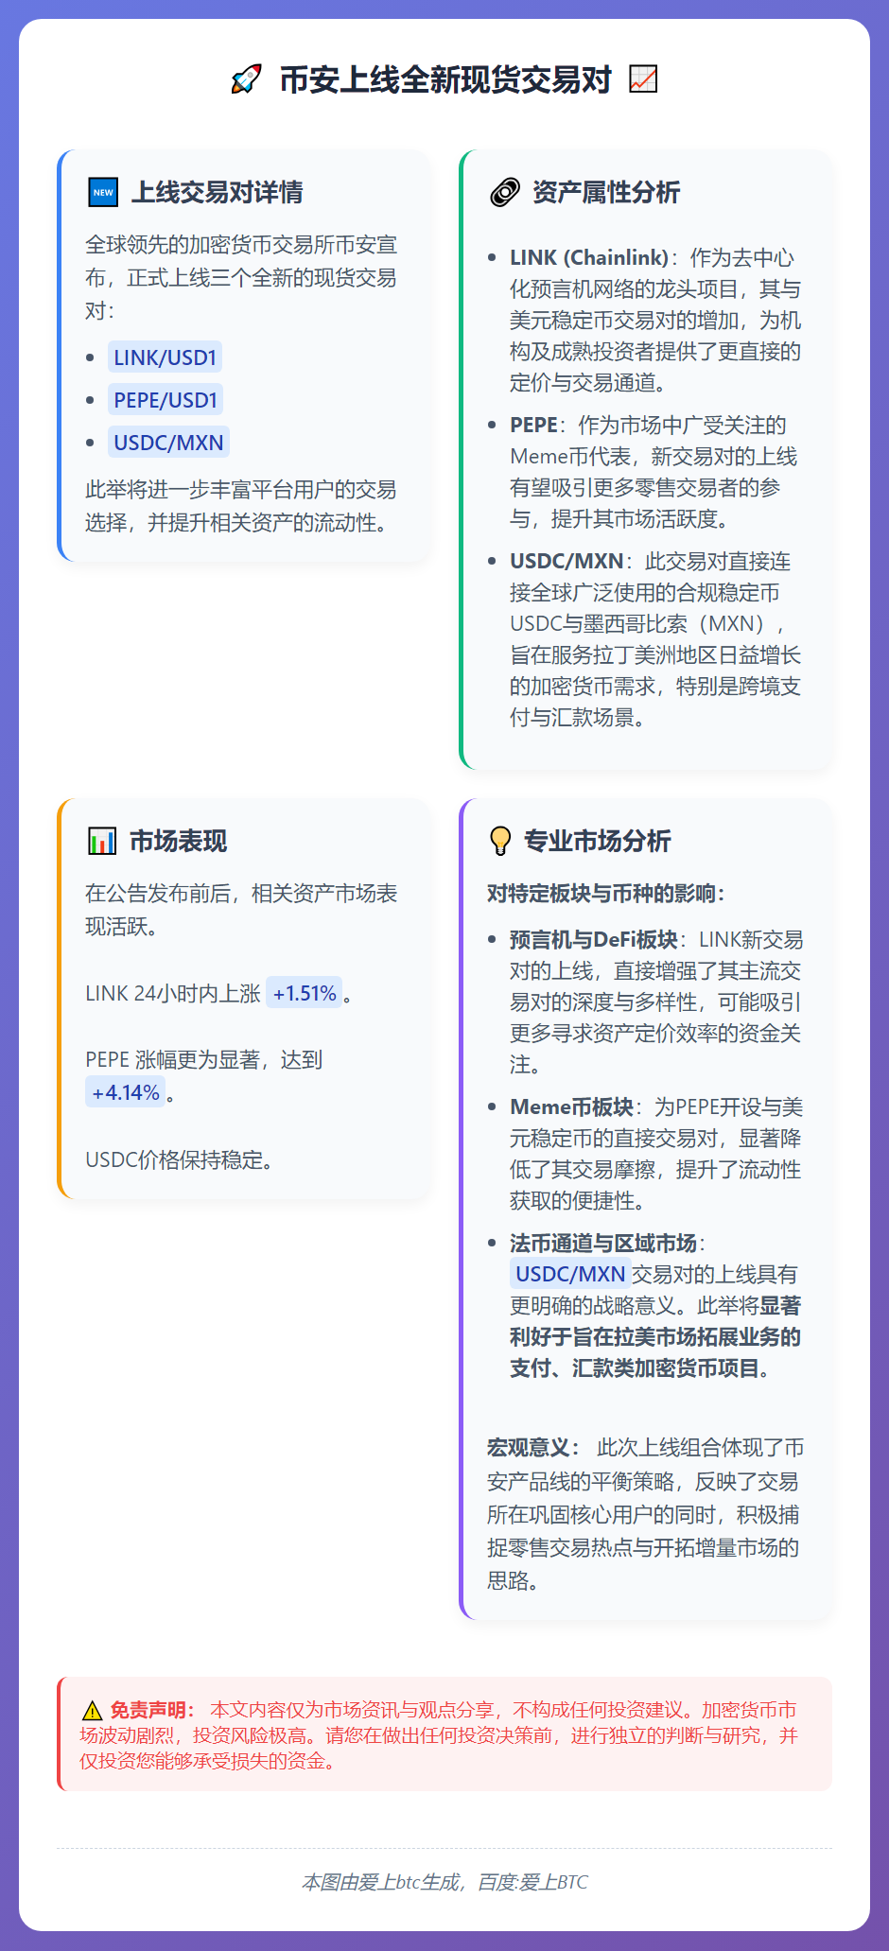The image size is (889, 1951).
Task: Click the title 币安上线全新现货交易对
Action: tap(445, 79)
